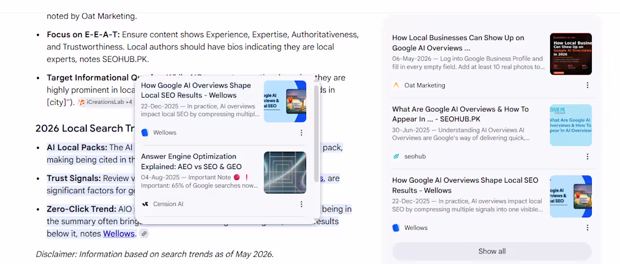Open more options for Cension AI card
The width and height of the screenshot is (620, 264).
(x=302, y=204)
